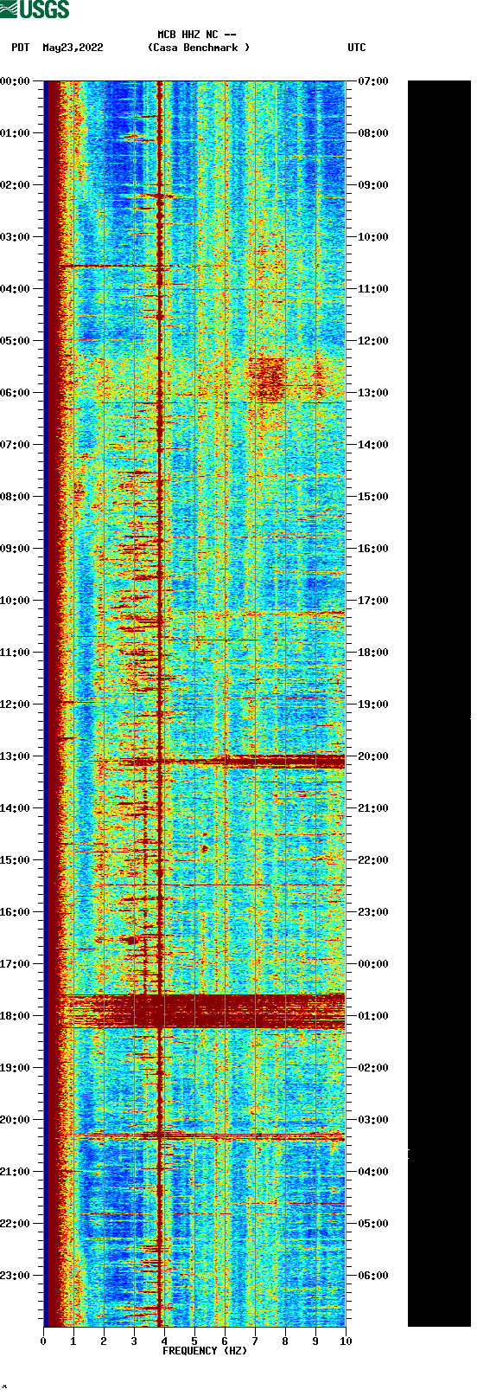Click the '15:00' PDT time label
The width and height of the screenshot is (477, 1396).
(16, 860)
